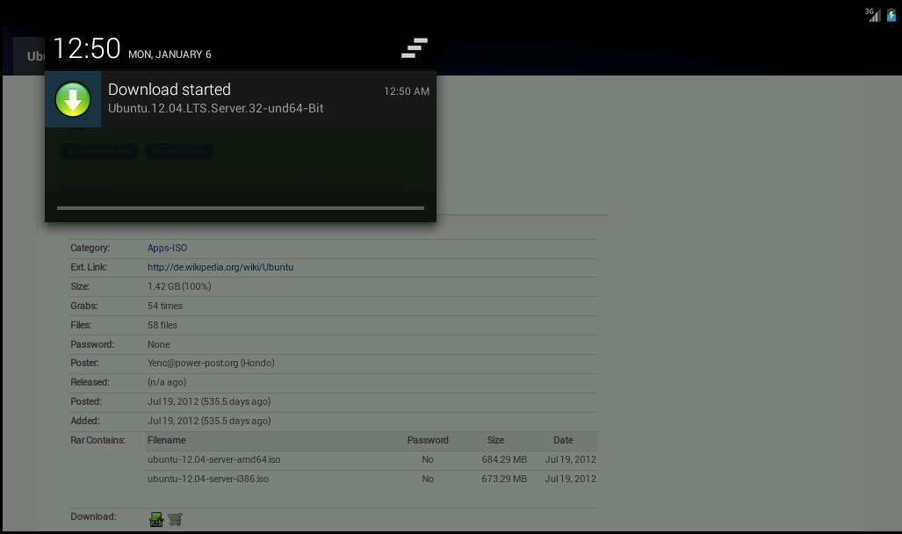Select the Ext. Link label
Image resolution: width=902 pixels, height=534 pixels.
[x=89, y=267]
